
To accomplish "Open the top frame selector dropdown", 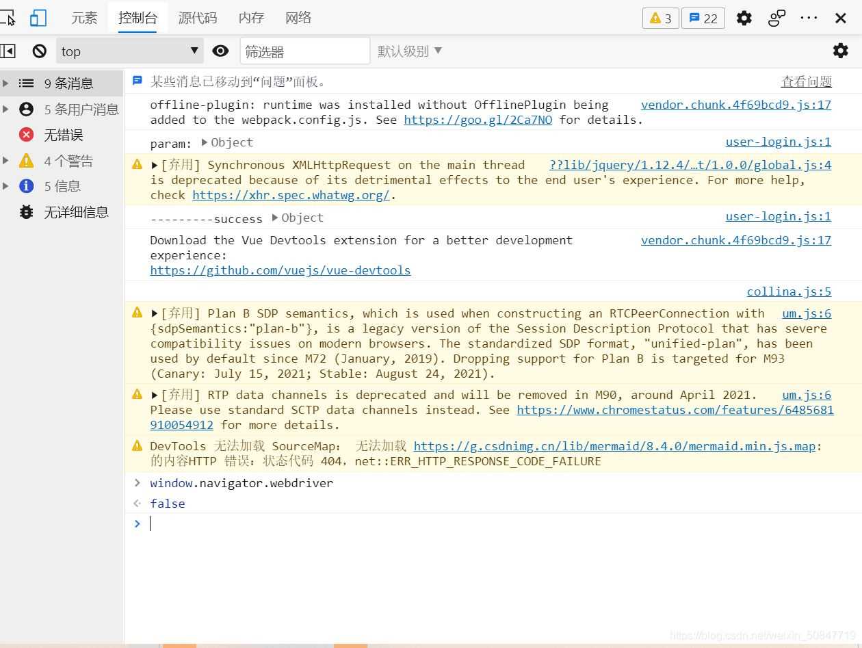I will pos(129,50).
